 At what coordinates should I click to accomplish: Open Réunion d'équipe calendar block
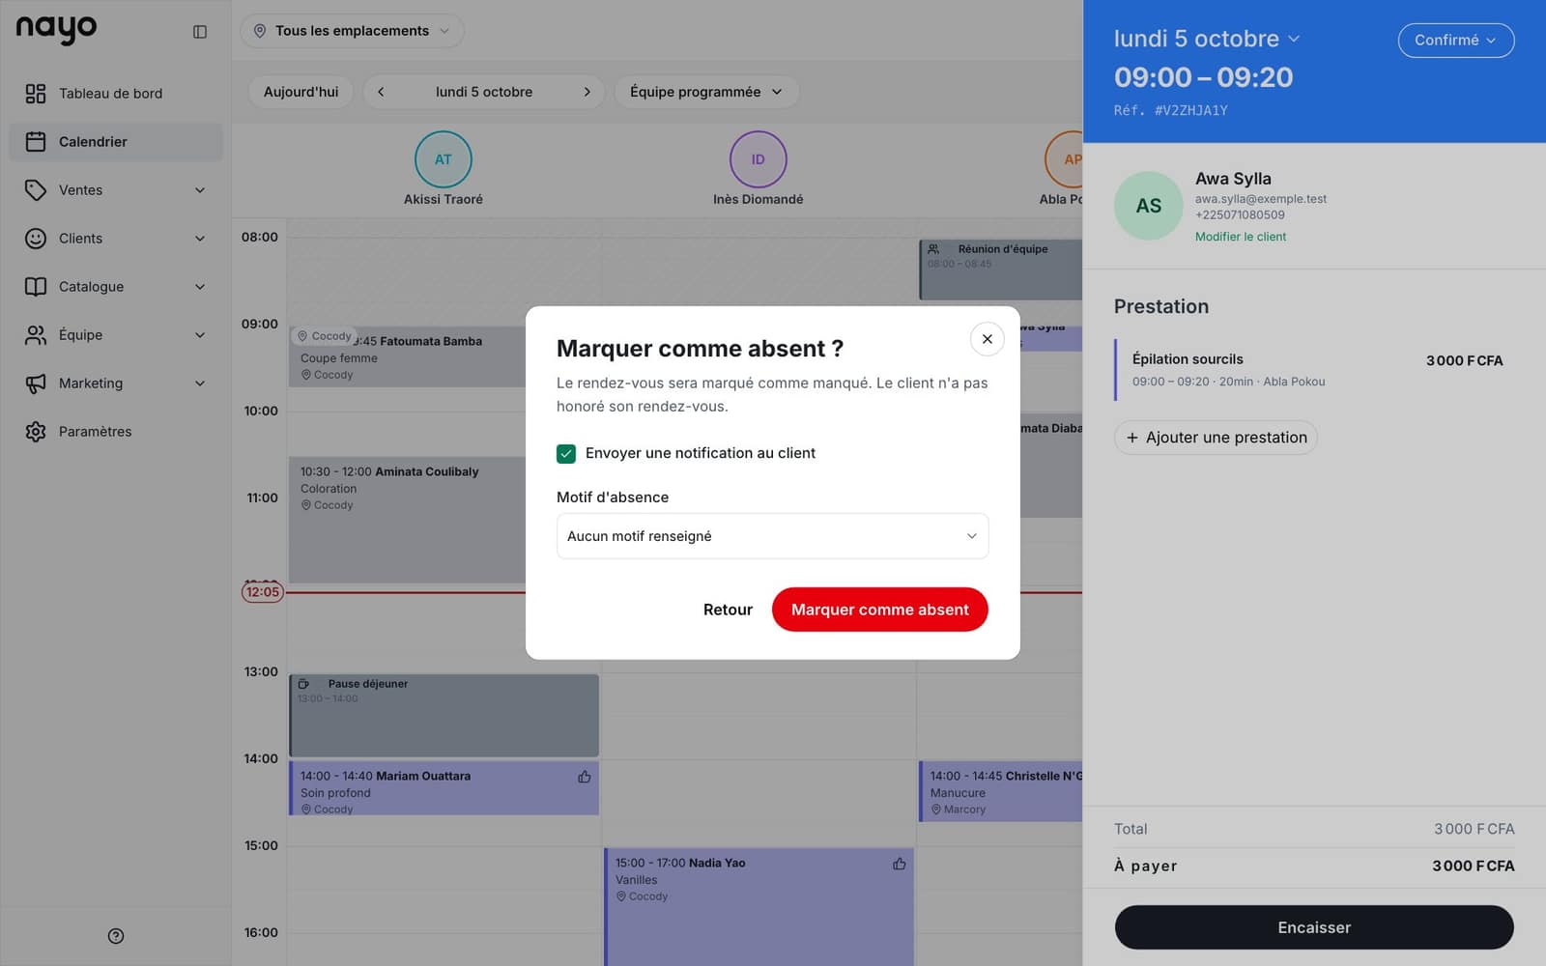(1001, 270)
